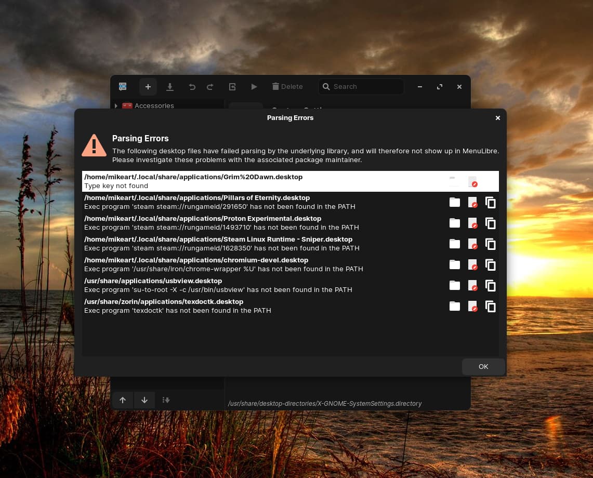Viewport: 593px width, 478px height.
Task: Click the Move Up arrow in MenuLibre
Action: pos(123,400)
